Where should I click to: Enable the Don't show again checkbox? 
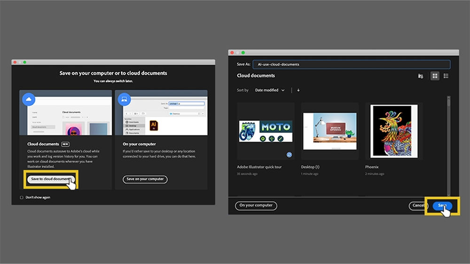pos(22,197)
